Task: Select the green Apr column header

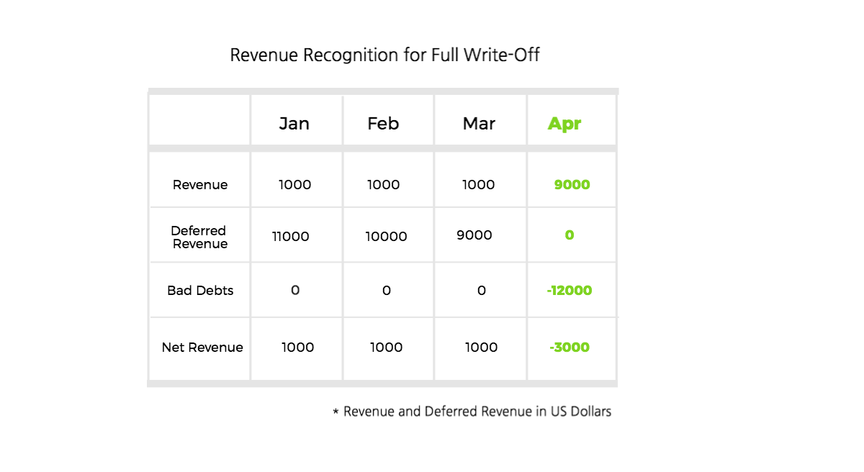Action: (x=564, y=124)
